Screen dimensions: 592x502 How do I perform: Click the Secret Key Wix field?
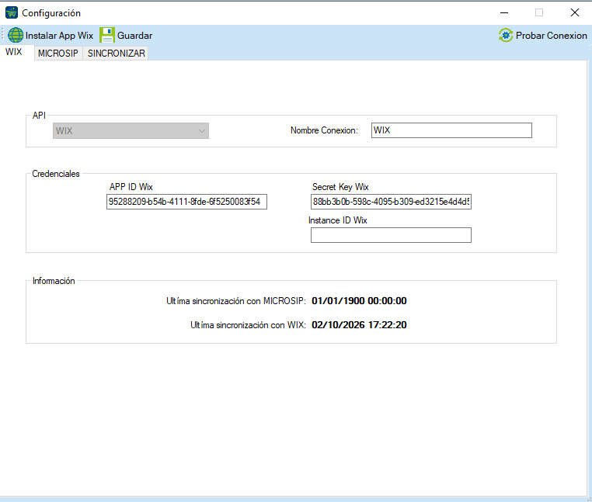(391, 202)
